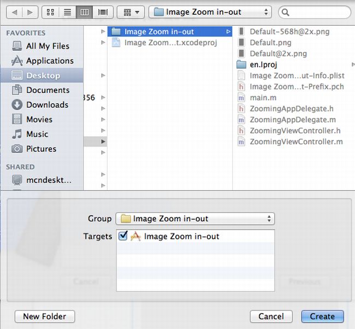Click the Default.png file icon
Screen dimensions: 355x329
tap(241, 43)
